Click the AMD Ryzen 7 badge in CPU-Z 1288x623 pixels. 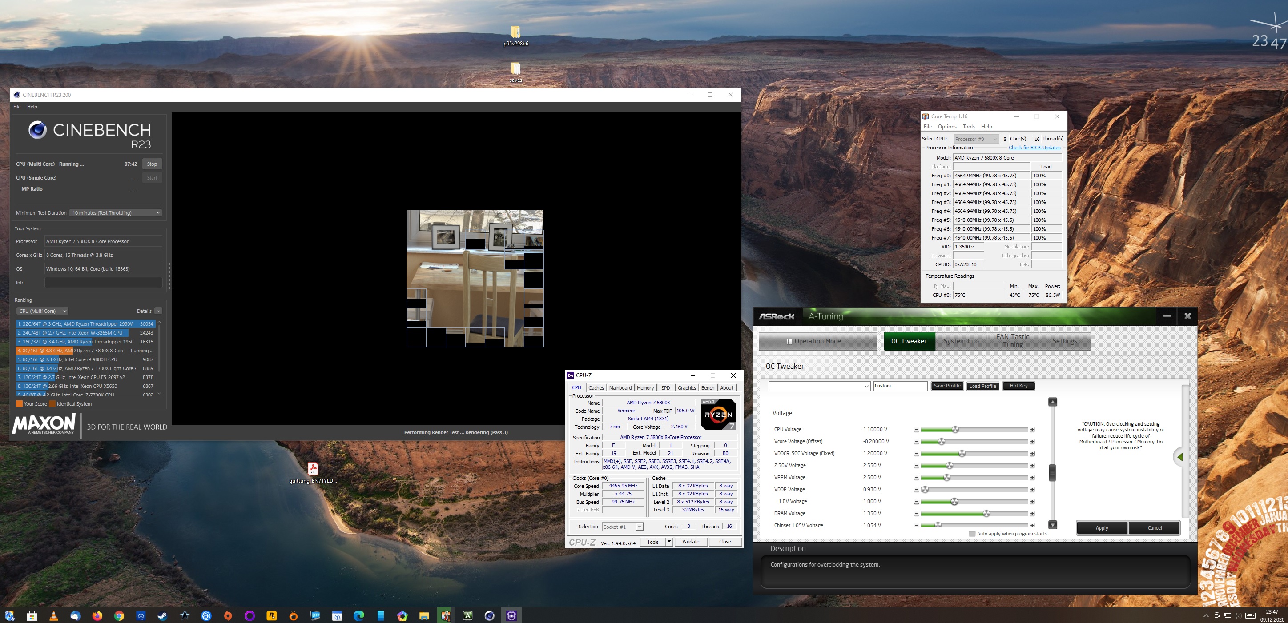coord(718,415)
